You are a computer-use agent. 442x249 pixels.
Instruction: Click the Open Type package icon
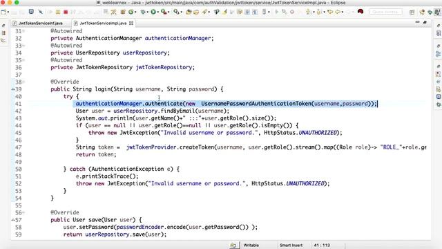189,12
